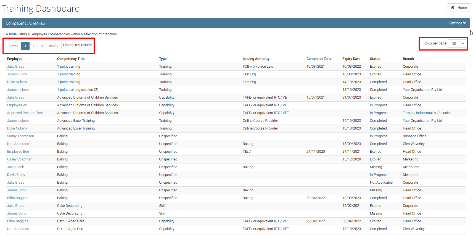
Task: Open the Rows per page dropdown
Action: point(457,44)
